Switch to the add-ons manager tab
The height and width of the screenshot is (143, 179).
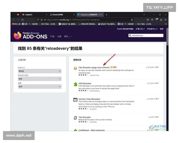coord(62,15)
